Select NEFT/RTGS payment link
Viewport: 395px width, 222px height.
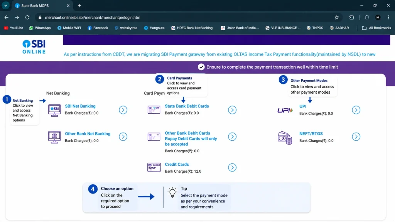coord(311,134)
